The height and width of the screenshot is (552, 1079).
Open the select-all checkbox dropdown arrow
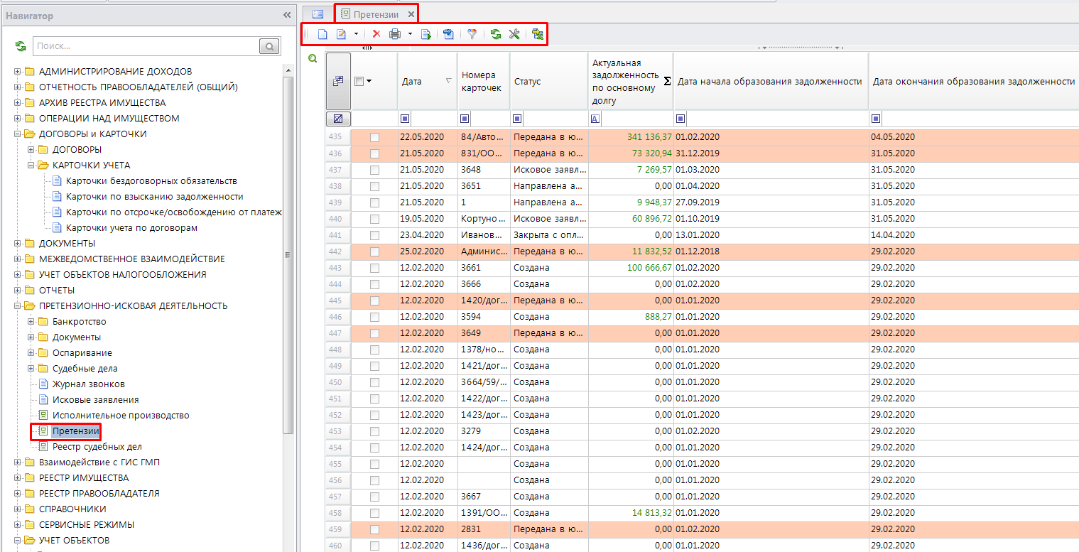tap(369, 82)
